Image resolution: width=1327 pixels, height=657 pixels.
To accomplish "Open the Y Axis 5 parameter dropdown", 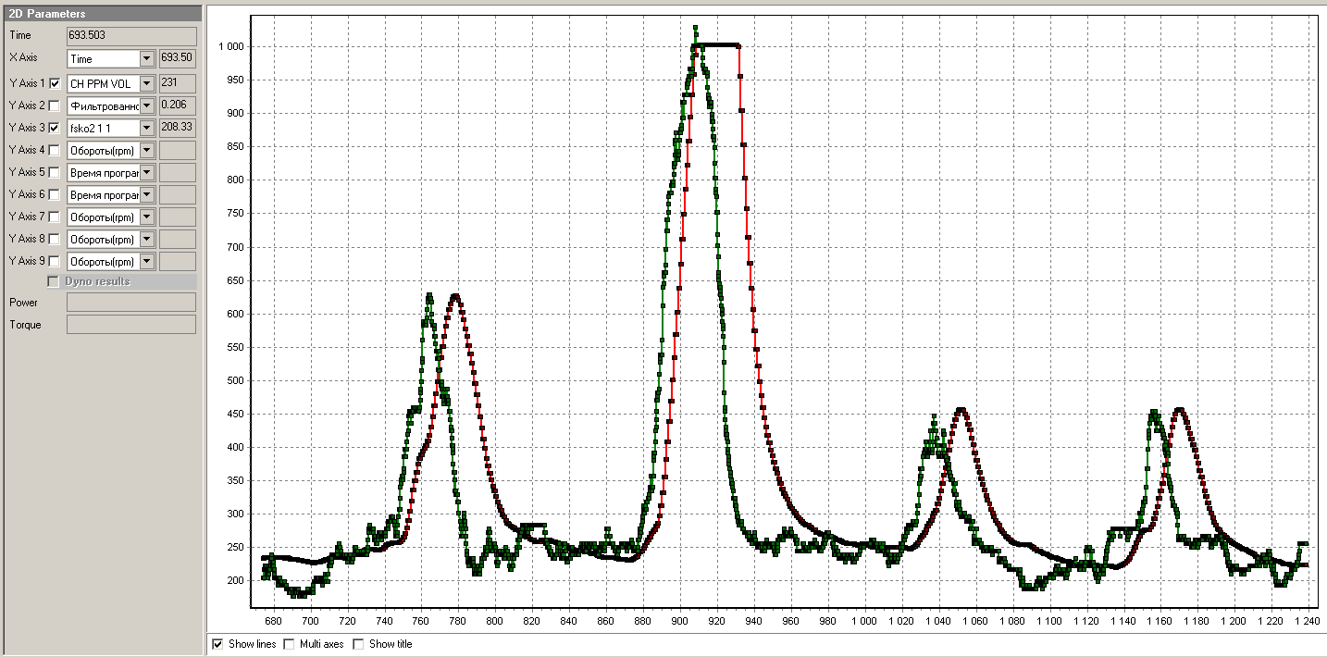I will [x=146, y=172].
